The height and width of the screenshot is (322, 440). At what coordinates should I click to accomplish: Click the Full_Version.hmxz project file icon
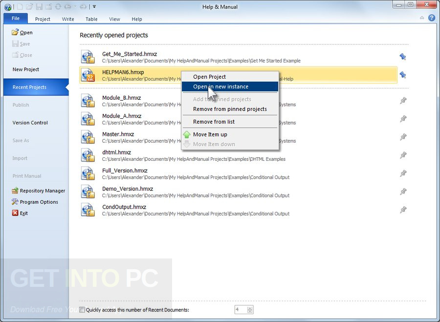pyautogui.click(x=88, y=173)
